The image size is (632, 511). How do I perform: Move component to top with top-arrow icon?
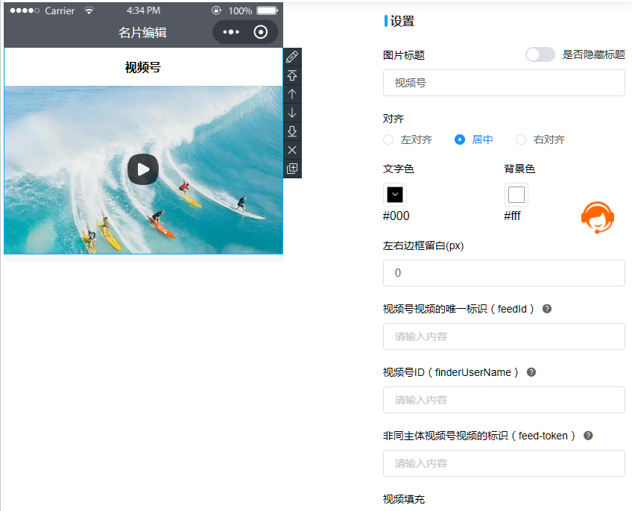[x=292, y=75]
